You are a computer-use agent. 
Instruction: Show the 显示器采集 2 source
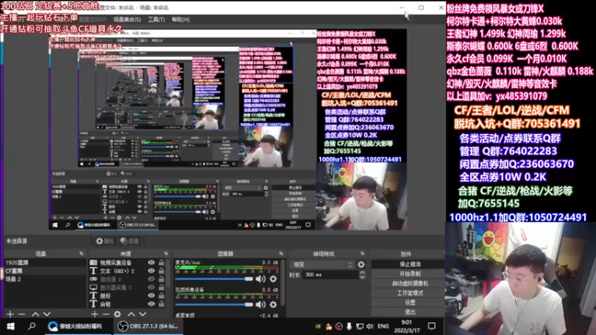click(151, 287)
